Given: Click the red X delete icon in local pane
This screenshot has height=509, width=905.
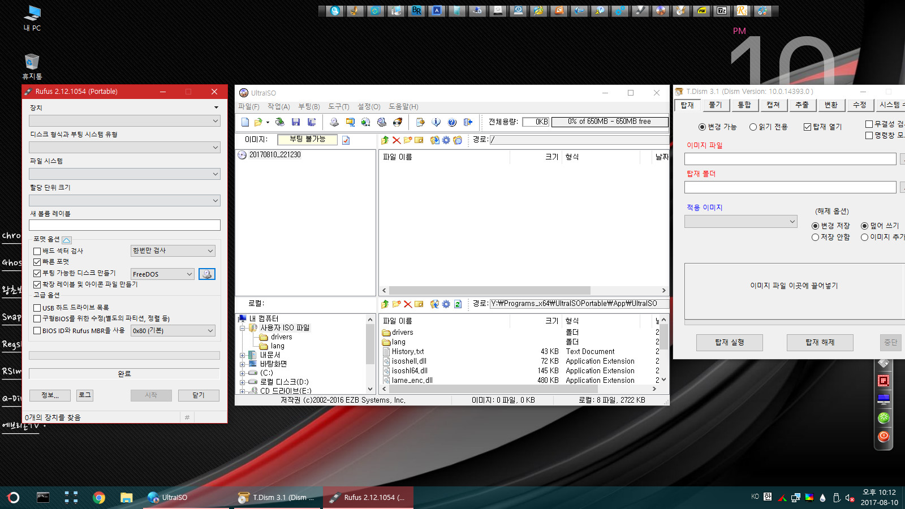Looking at the screenshot, I should click(x=408, y=304).
